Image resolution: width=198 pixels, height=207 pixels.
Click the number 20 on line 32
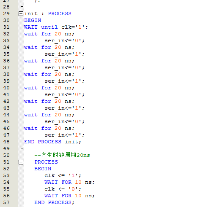[x=58, y=34]
